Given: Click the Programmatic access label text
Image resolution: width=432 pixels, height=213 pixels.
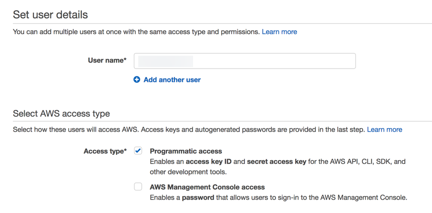Looking at the screenshot, I should [x=186, y=151].
